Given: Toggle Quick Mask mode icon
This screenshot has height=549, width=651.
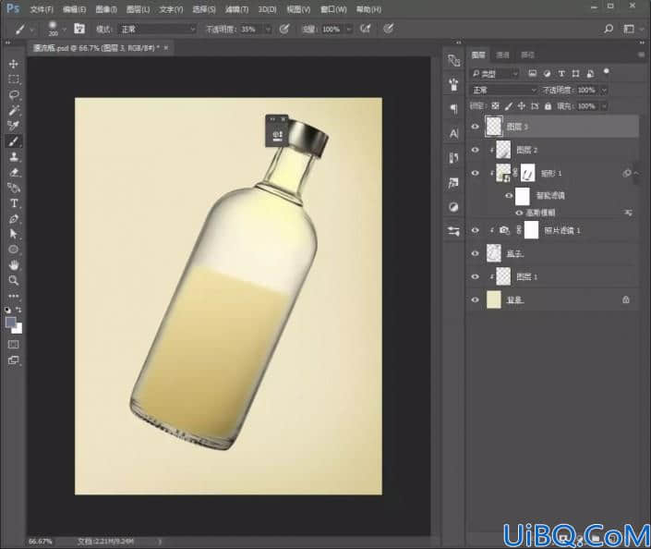Looking at the screenshot, I should click(x=13, y=344).
